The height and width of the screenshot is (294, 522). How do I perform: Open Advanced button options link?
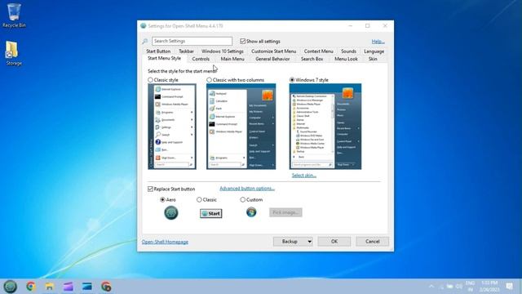[x=247, y=189]
